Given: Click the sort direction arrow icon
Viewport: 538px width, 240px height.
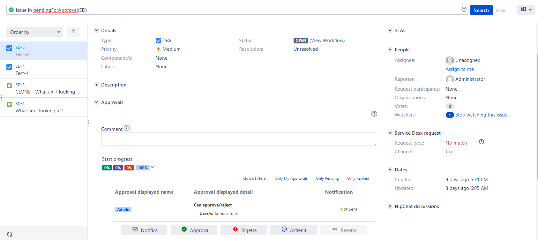Looking at the screenshot, I should [73, 32].
